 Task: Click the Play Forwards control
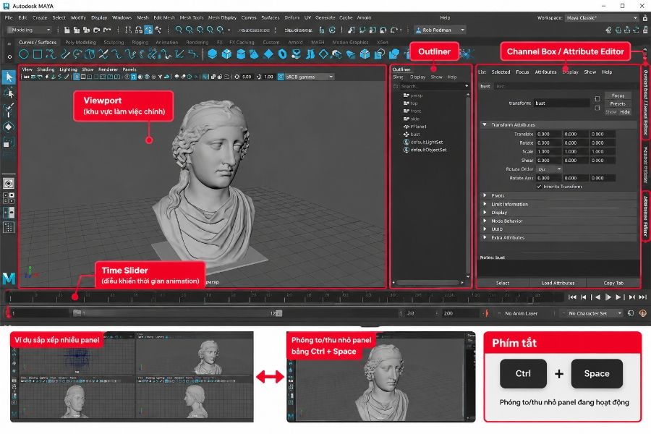point(608,297)
